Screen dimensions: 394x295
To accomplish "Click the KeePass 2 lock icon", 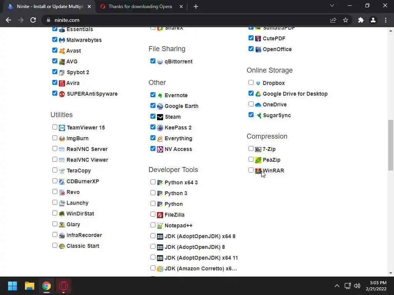I will [160, 128].
